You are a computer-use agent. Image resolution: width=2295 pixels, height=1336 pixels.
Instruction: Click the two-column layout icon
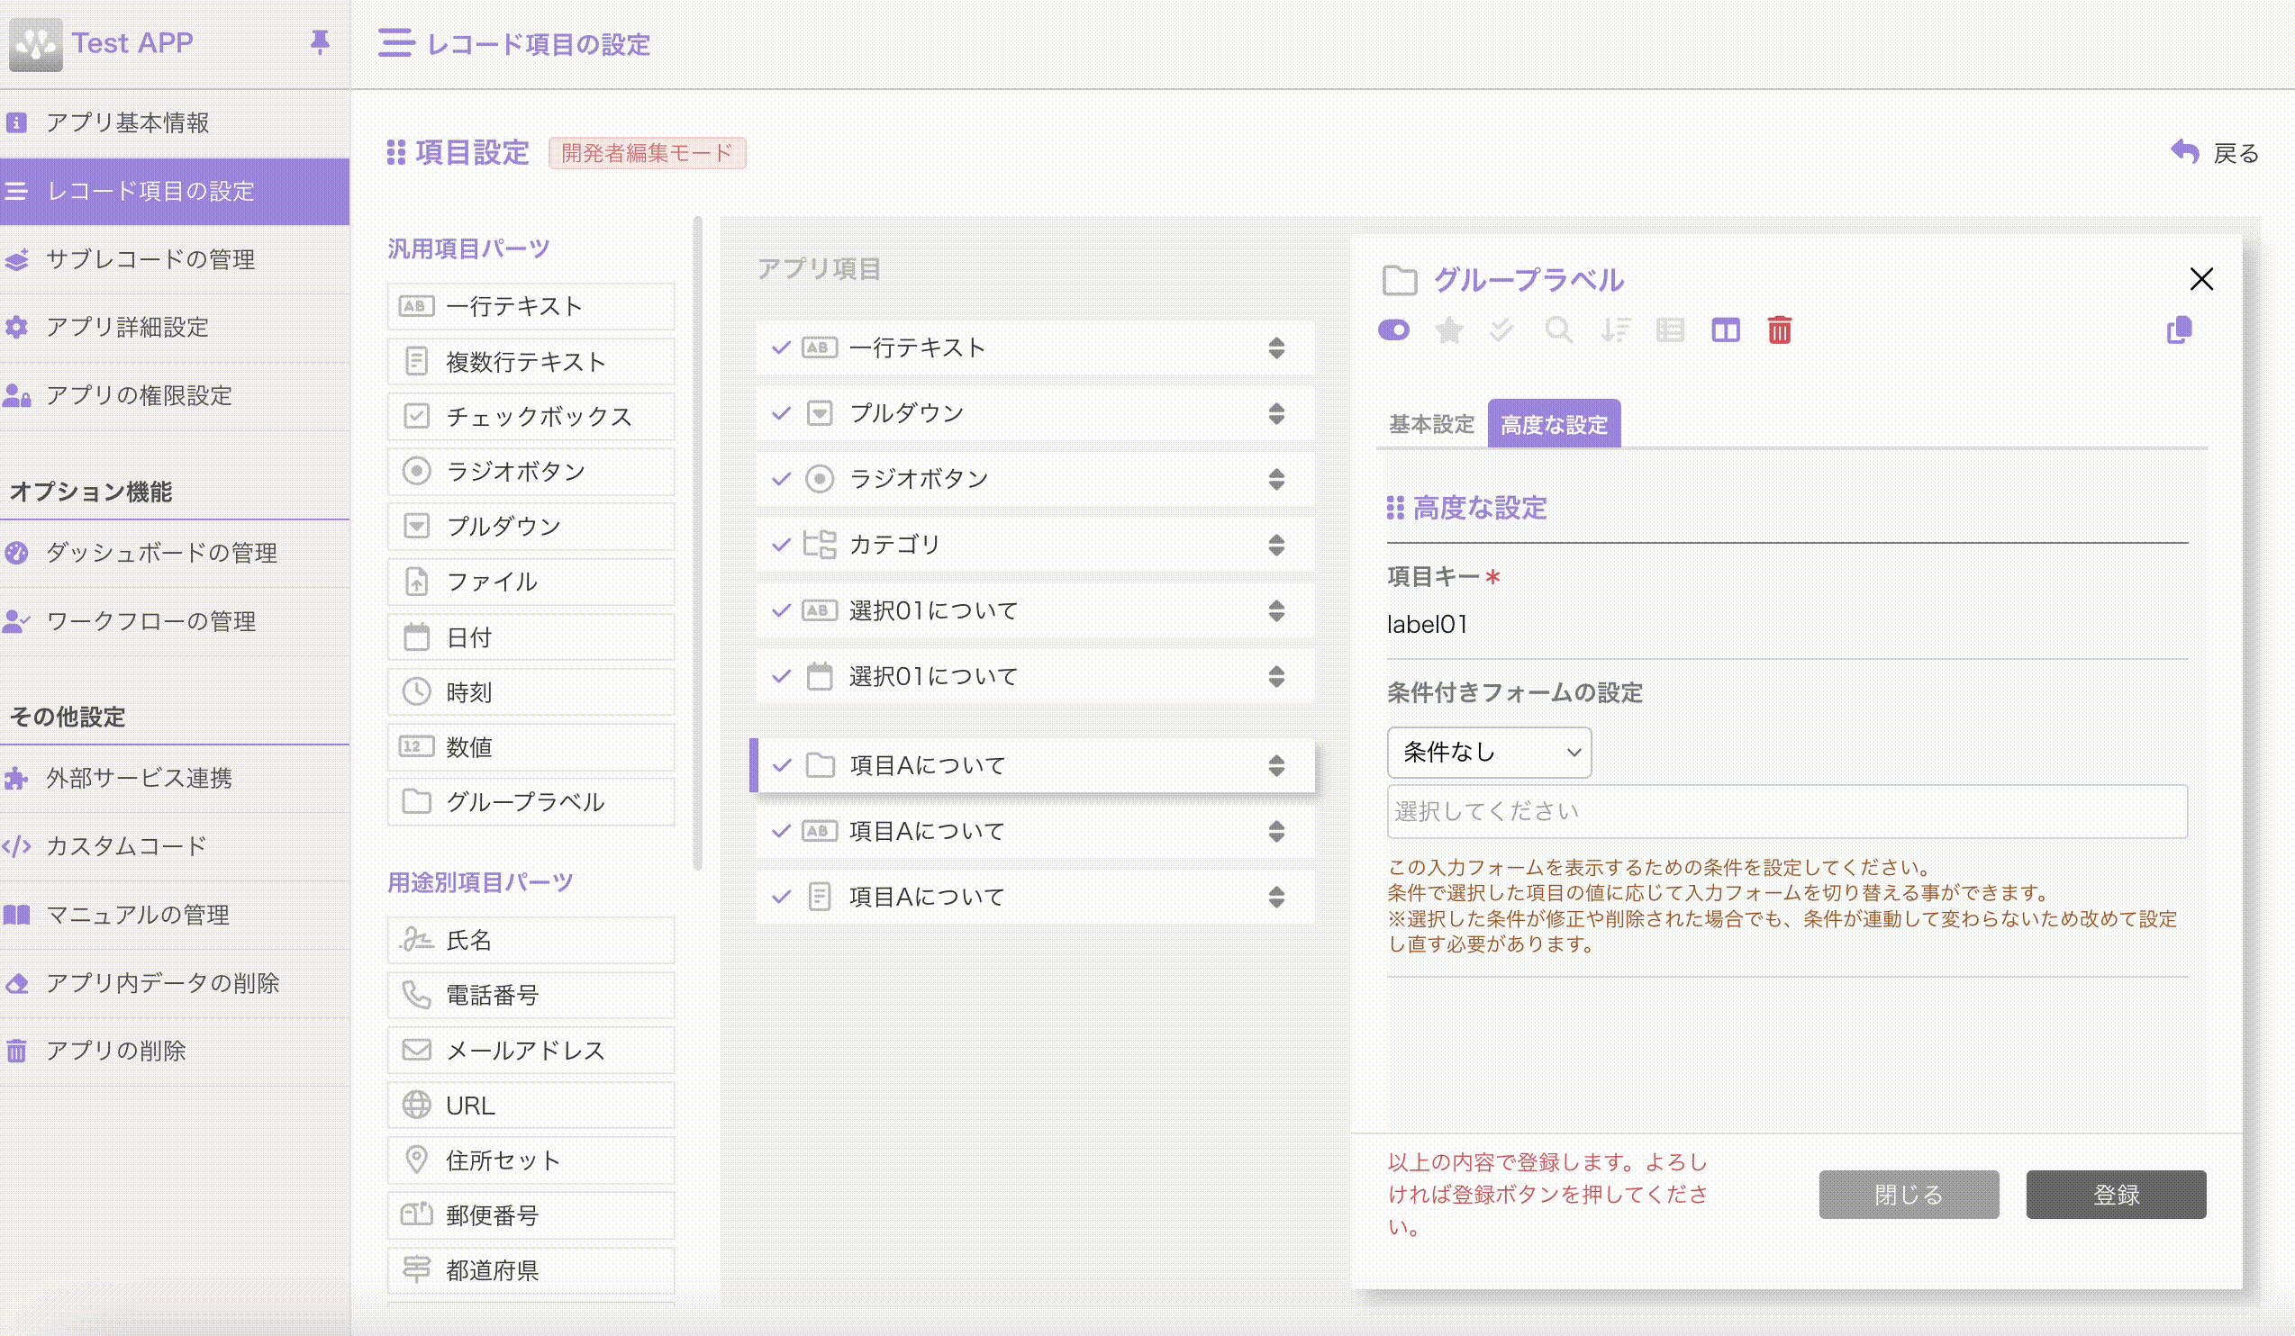pos(1726,329)
